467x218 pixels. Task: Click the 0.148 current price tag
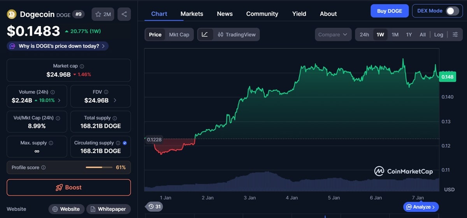coord(447,77)
